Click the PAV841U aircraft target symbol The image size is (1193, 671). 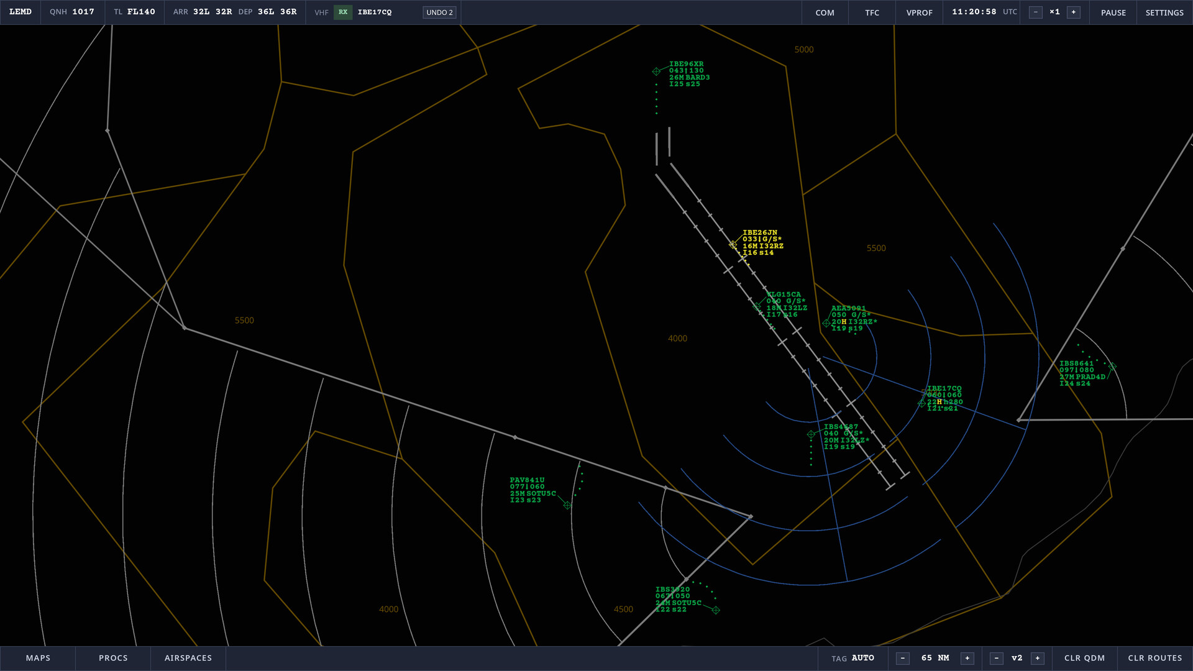tap(567, 505)
